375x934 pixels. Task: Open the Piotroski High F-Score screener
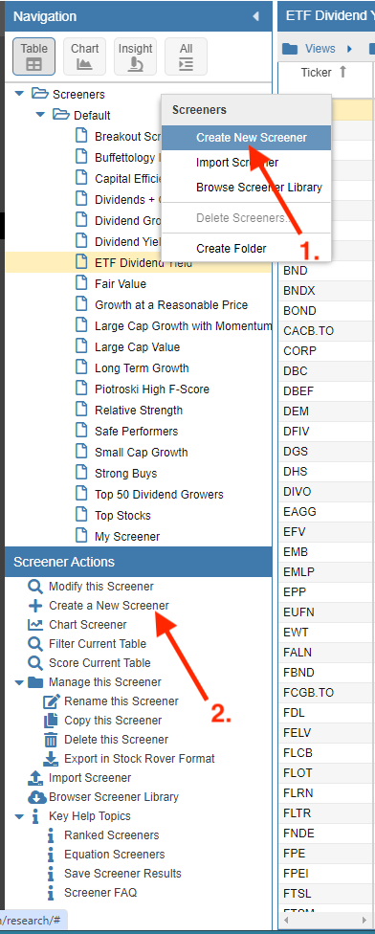pyautogui.click(x=152, y=389)
